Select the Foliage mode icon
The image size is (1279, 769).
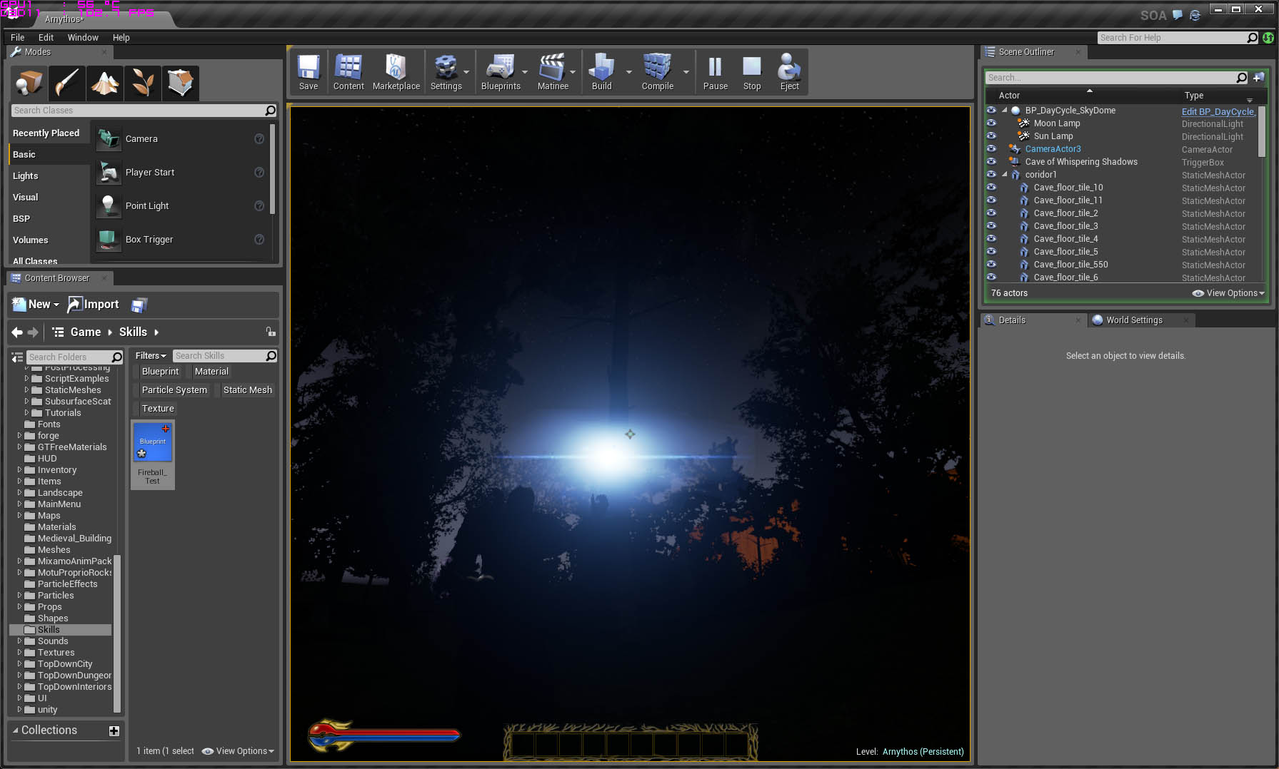142,83
